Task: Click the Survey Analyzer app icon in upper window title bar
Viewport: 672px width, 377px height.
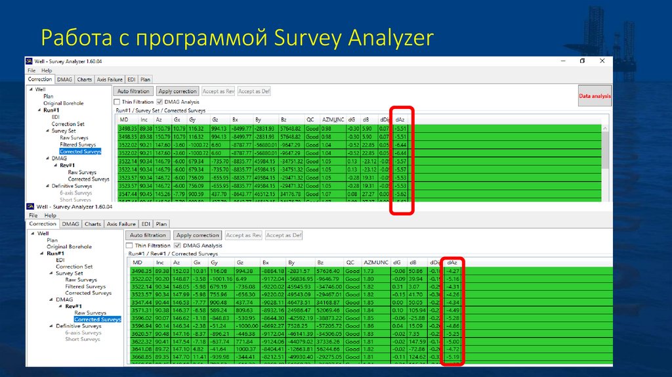Action: point(29,61)
